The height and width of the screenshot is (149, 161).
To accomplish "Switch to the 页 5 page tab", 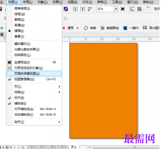I will pos(63,147).
